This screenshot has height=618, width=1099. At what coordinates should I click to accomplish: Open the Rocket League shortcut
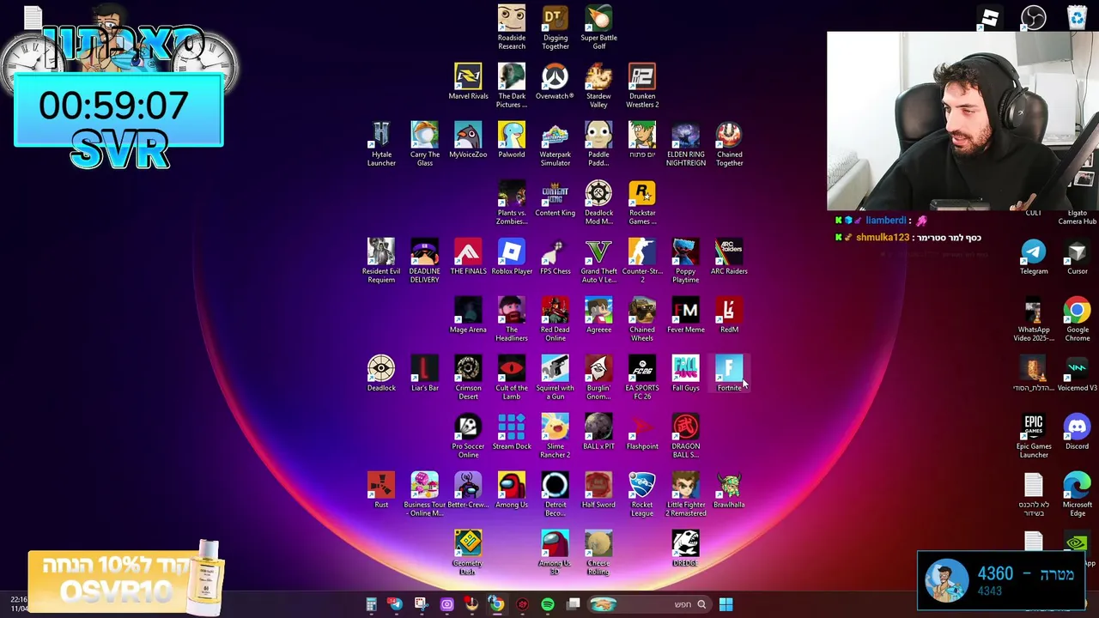point(642,494)
